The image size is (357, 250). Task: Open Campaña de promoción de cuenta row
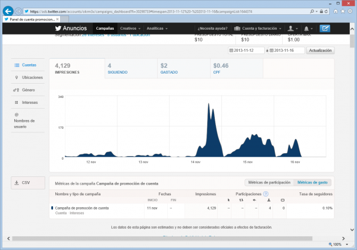tap(82, 208)
